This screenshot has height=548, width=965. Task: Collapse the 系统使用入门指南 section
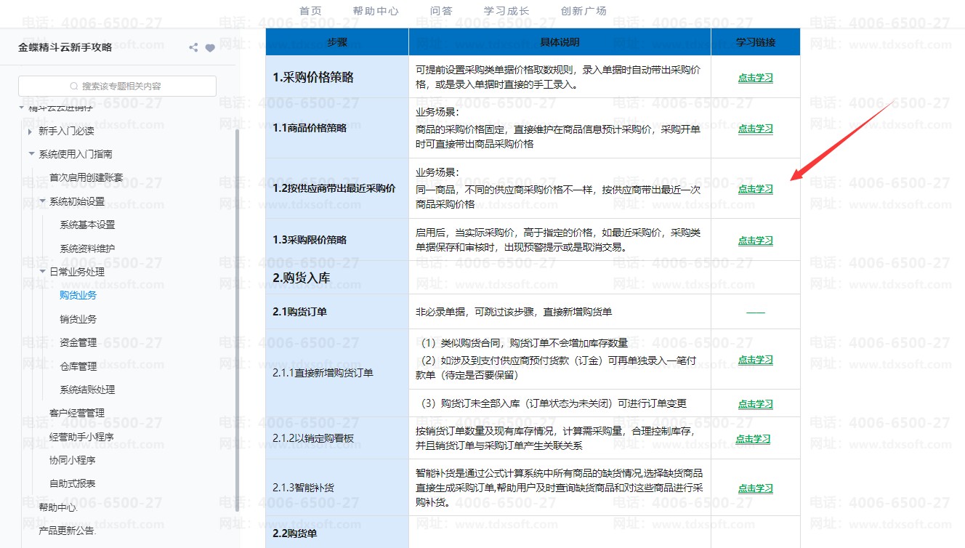point(31,154)
